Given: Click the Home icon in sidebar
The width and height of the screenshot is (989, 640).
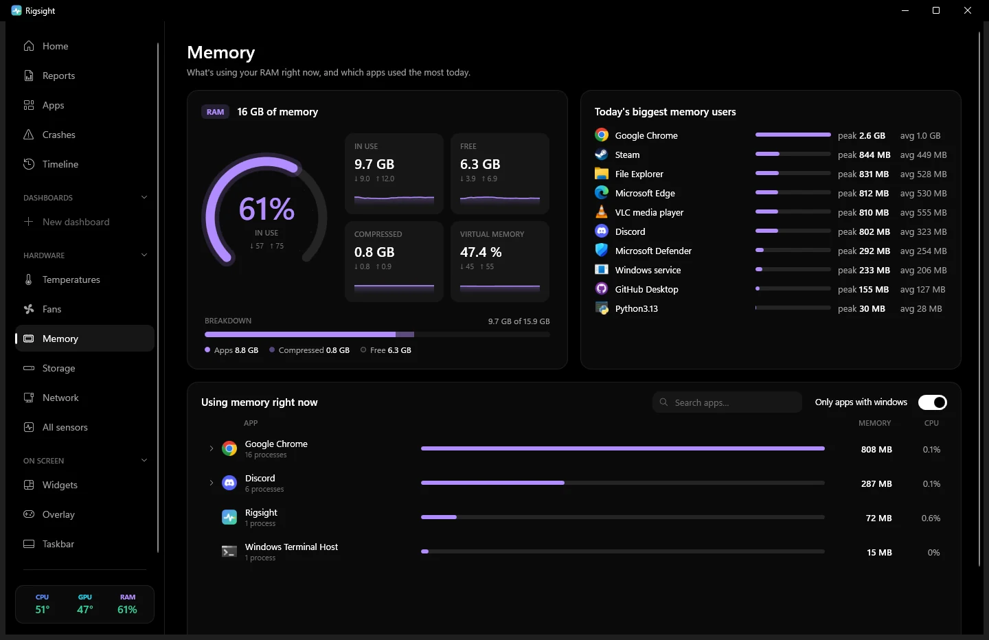Looking at the screenshot, I should (x=29, y=46).
